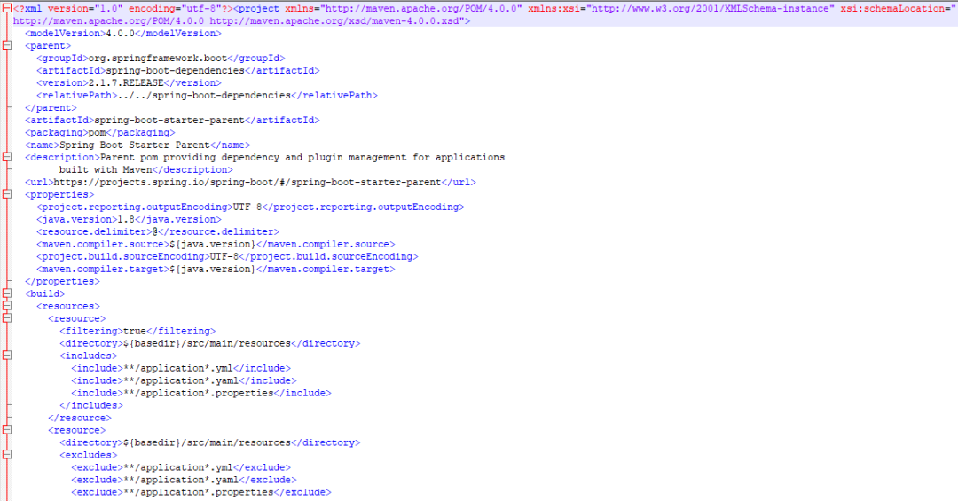Screen dimensions: 958x501
Task: Click the maven.compiler.source line
Action: tap(216, 245)
